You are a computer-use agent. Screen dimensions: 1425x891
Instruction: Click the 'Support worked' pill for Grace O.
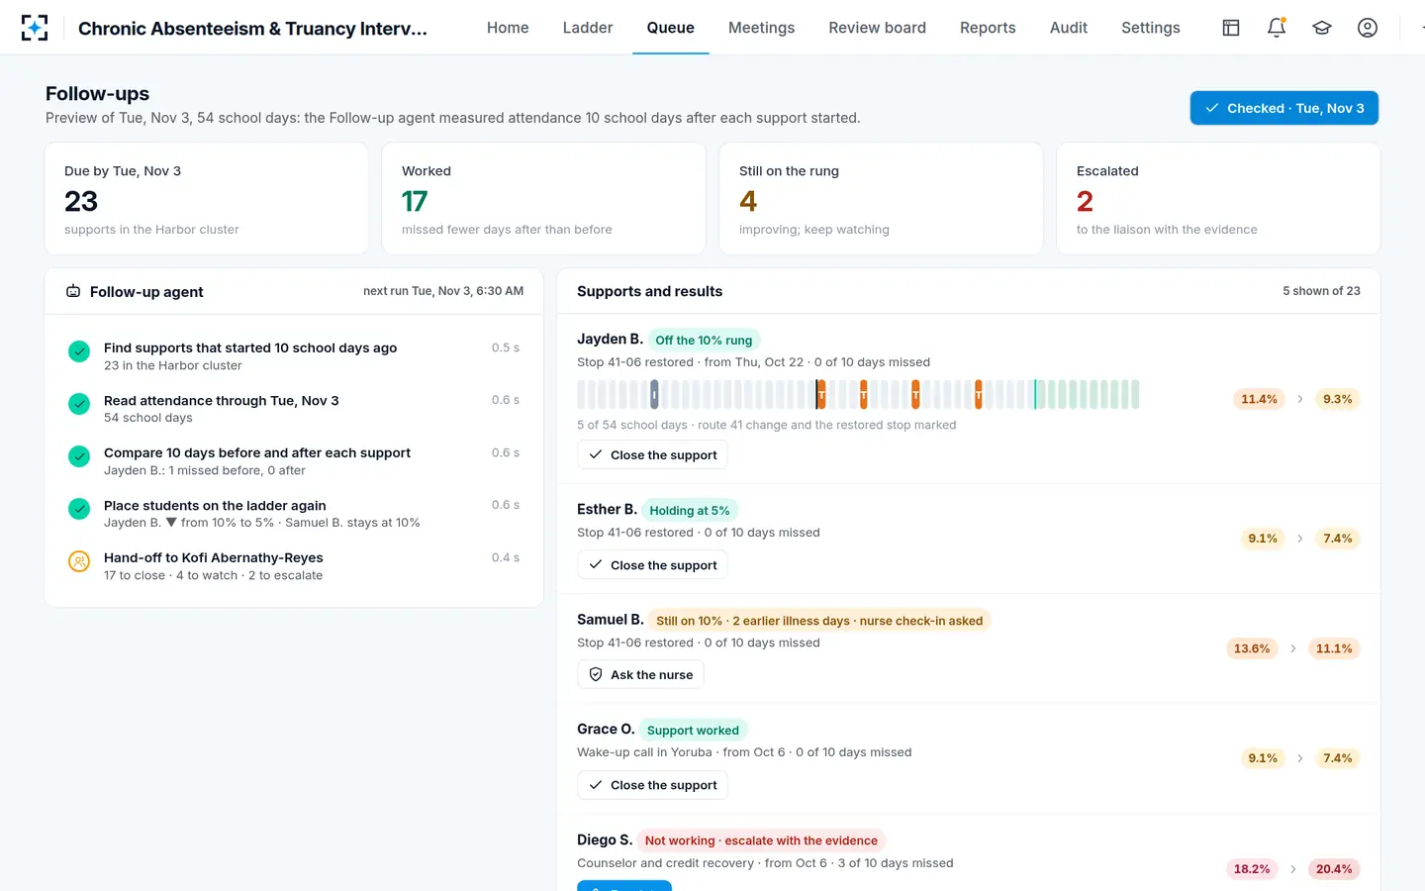point(693,731)
